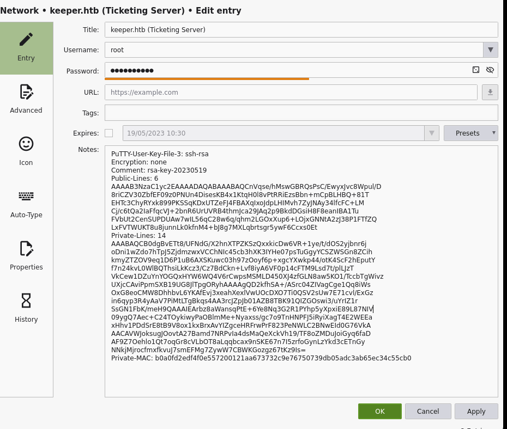Screen dimensions: 507x429
Task: Click into the Tags field
Action: [301, 113]
